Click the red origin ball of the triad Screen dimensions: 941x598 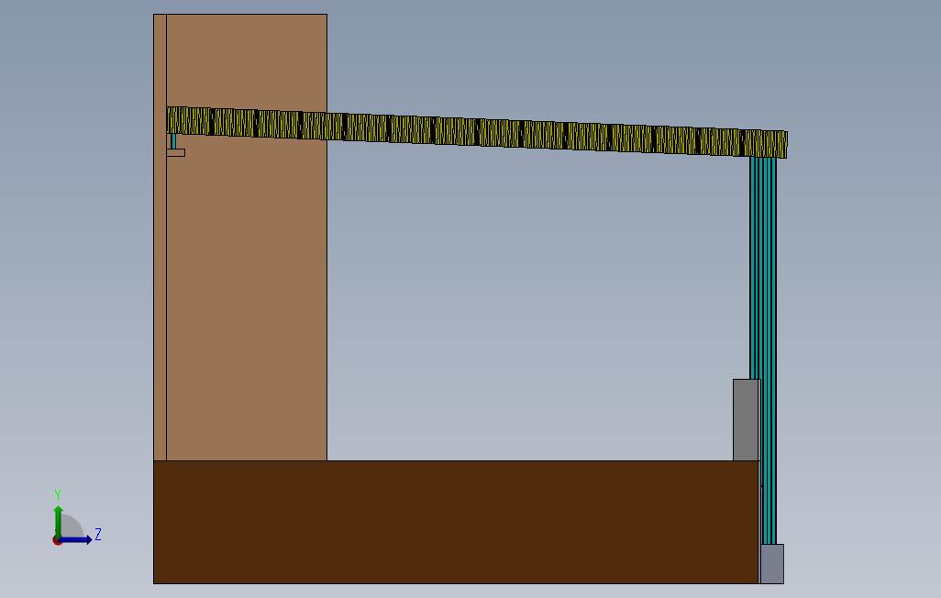pos(57,541)
